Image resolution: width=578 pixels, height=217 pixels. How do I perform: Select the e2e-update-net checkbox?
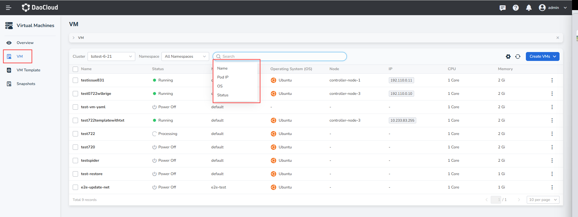coord(75,187)
